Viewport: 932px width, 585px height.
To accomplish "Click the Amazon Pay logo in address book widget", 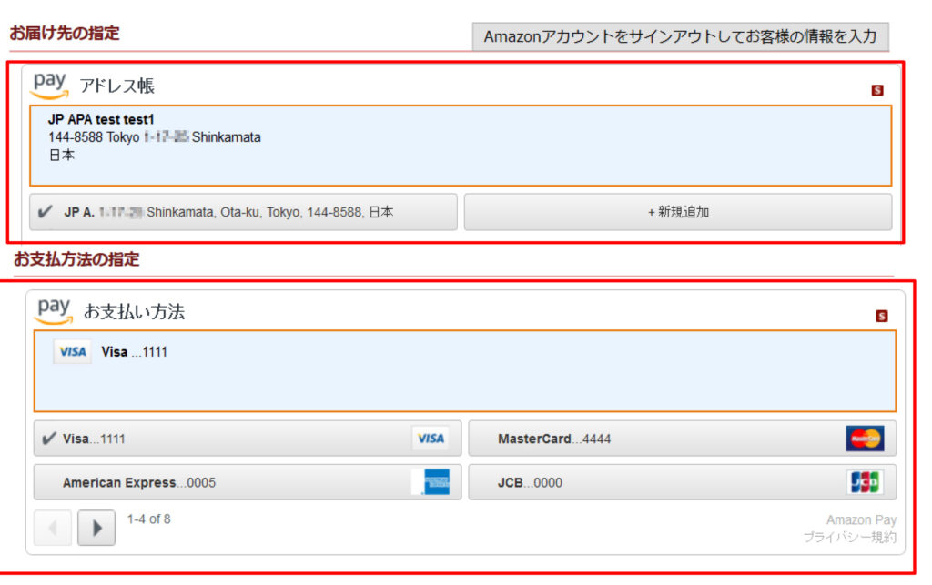I will coord(50,86).
